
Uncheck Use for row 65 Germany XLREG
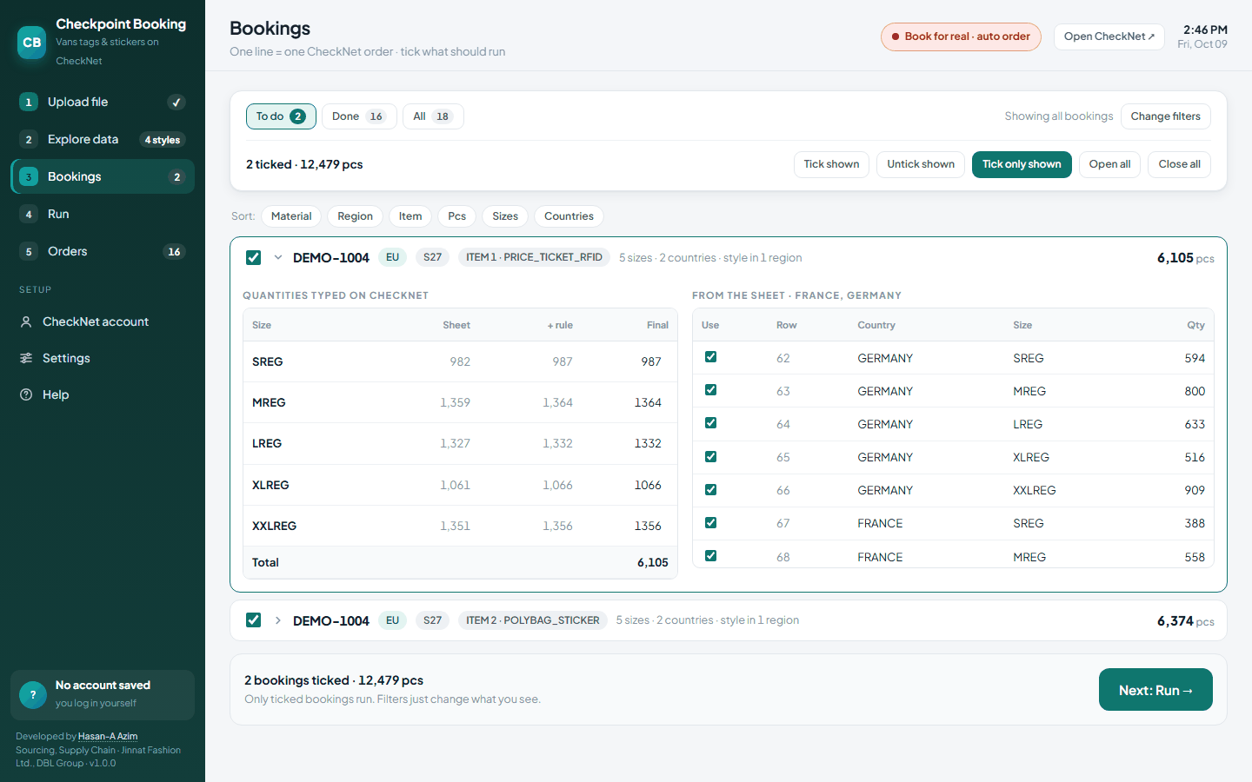[x=710, y=457]
